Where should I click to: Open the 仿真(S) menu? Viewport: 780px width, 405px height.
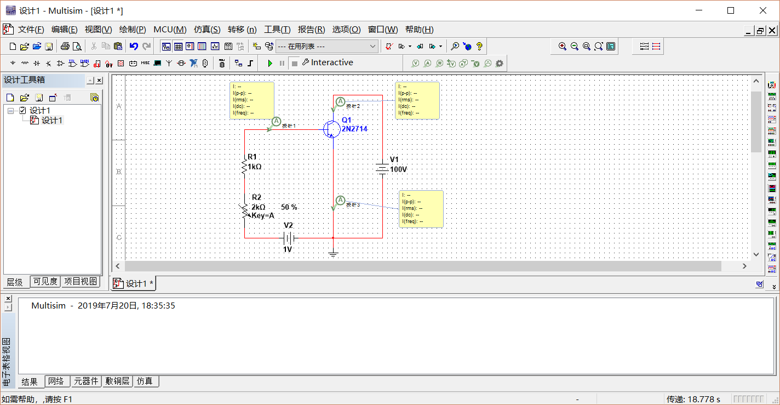click(x=207, y=30)
